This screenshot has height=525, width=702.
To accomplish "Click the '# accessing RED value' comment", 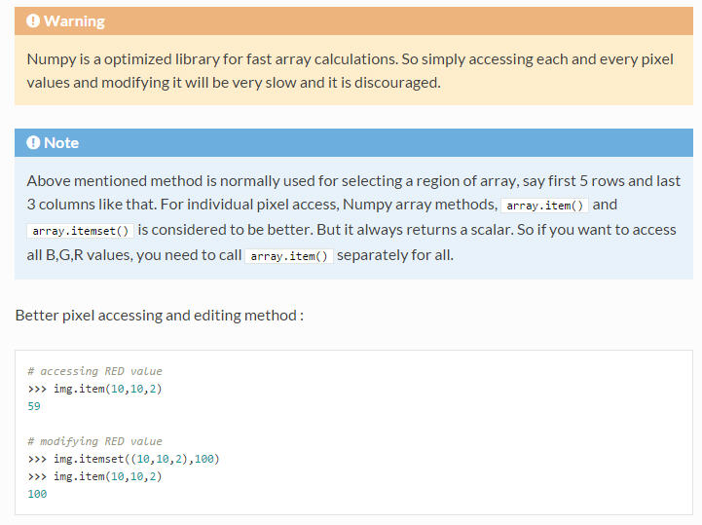I will [94, 371].
